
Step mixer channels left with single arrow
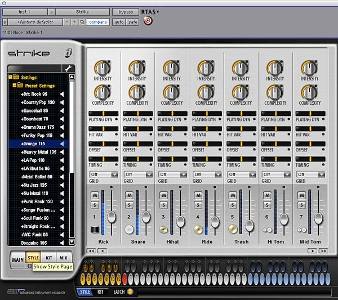coord(102,251)
